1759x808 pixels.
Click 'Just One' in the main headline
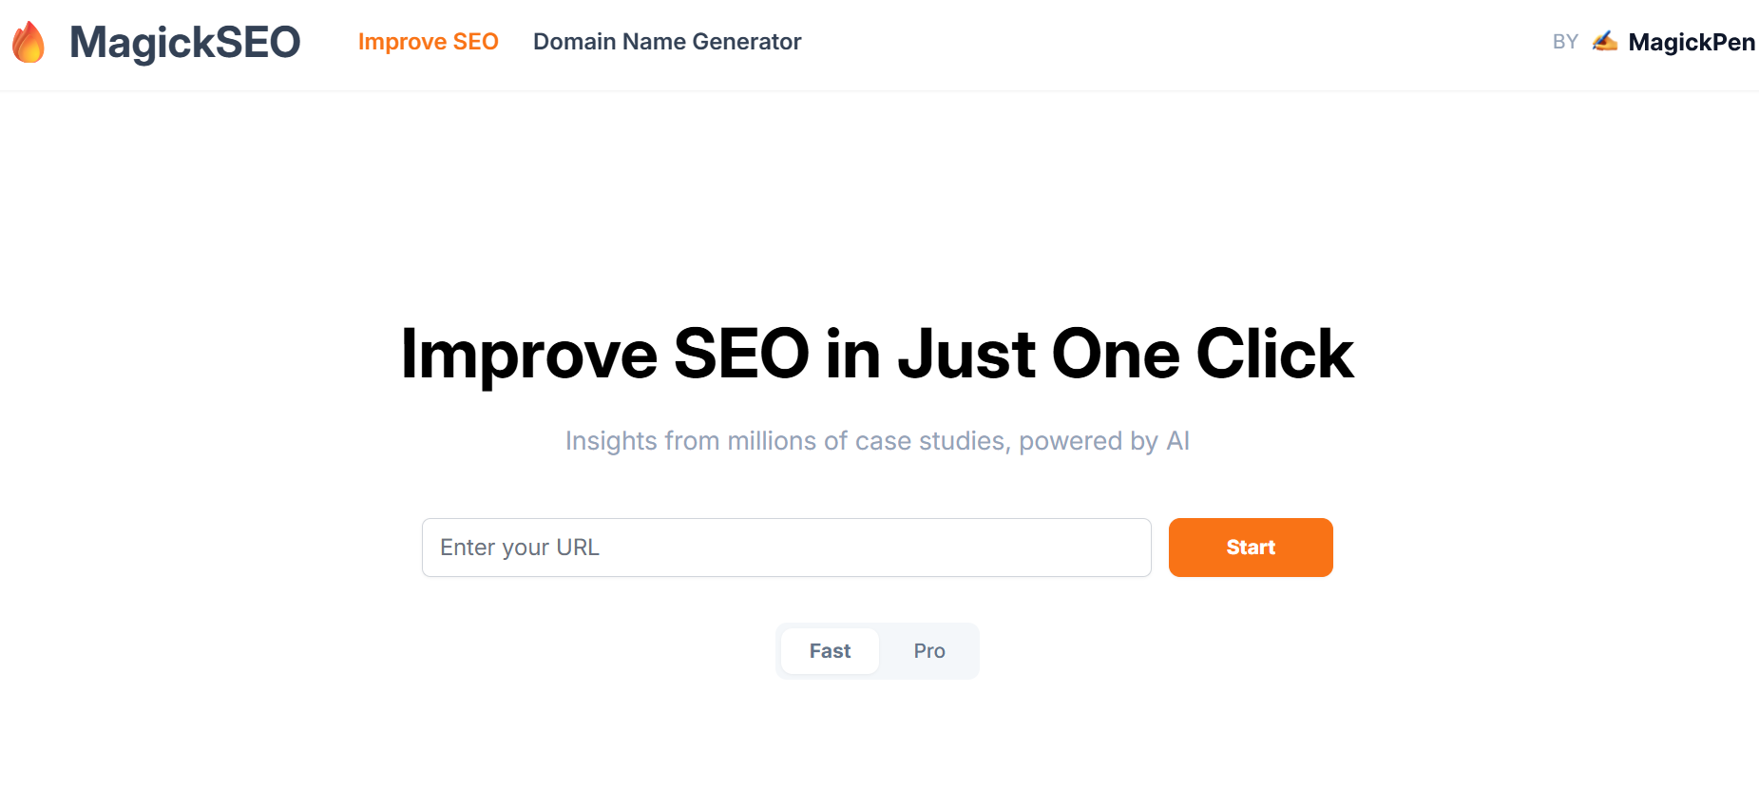click(x=1039, y=354)
